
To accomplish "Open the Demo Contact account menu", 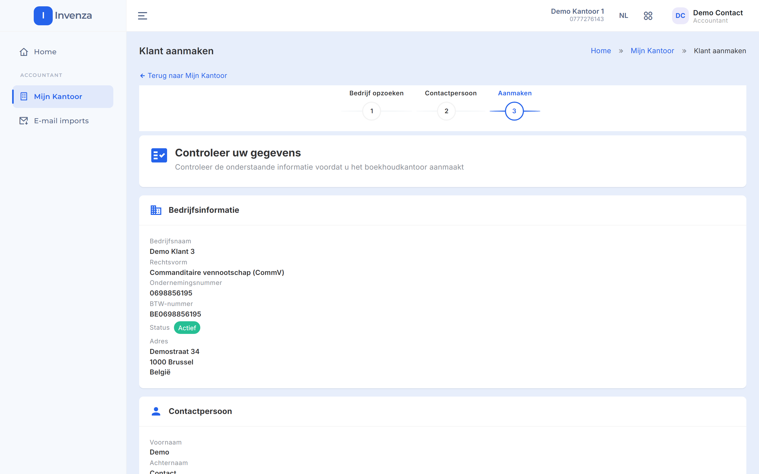I will click(708, 16).
